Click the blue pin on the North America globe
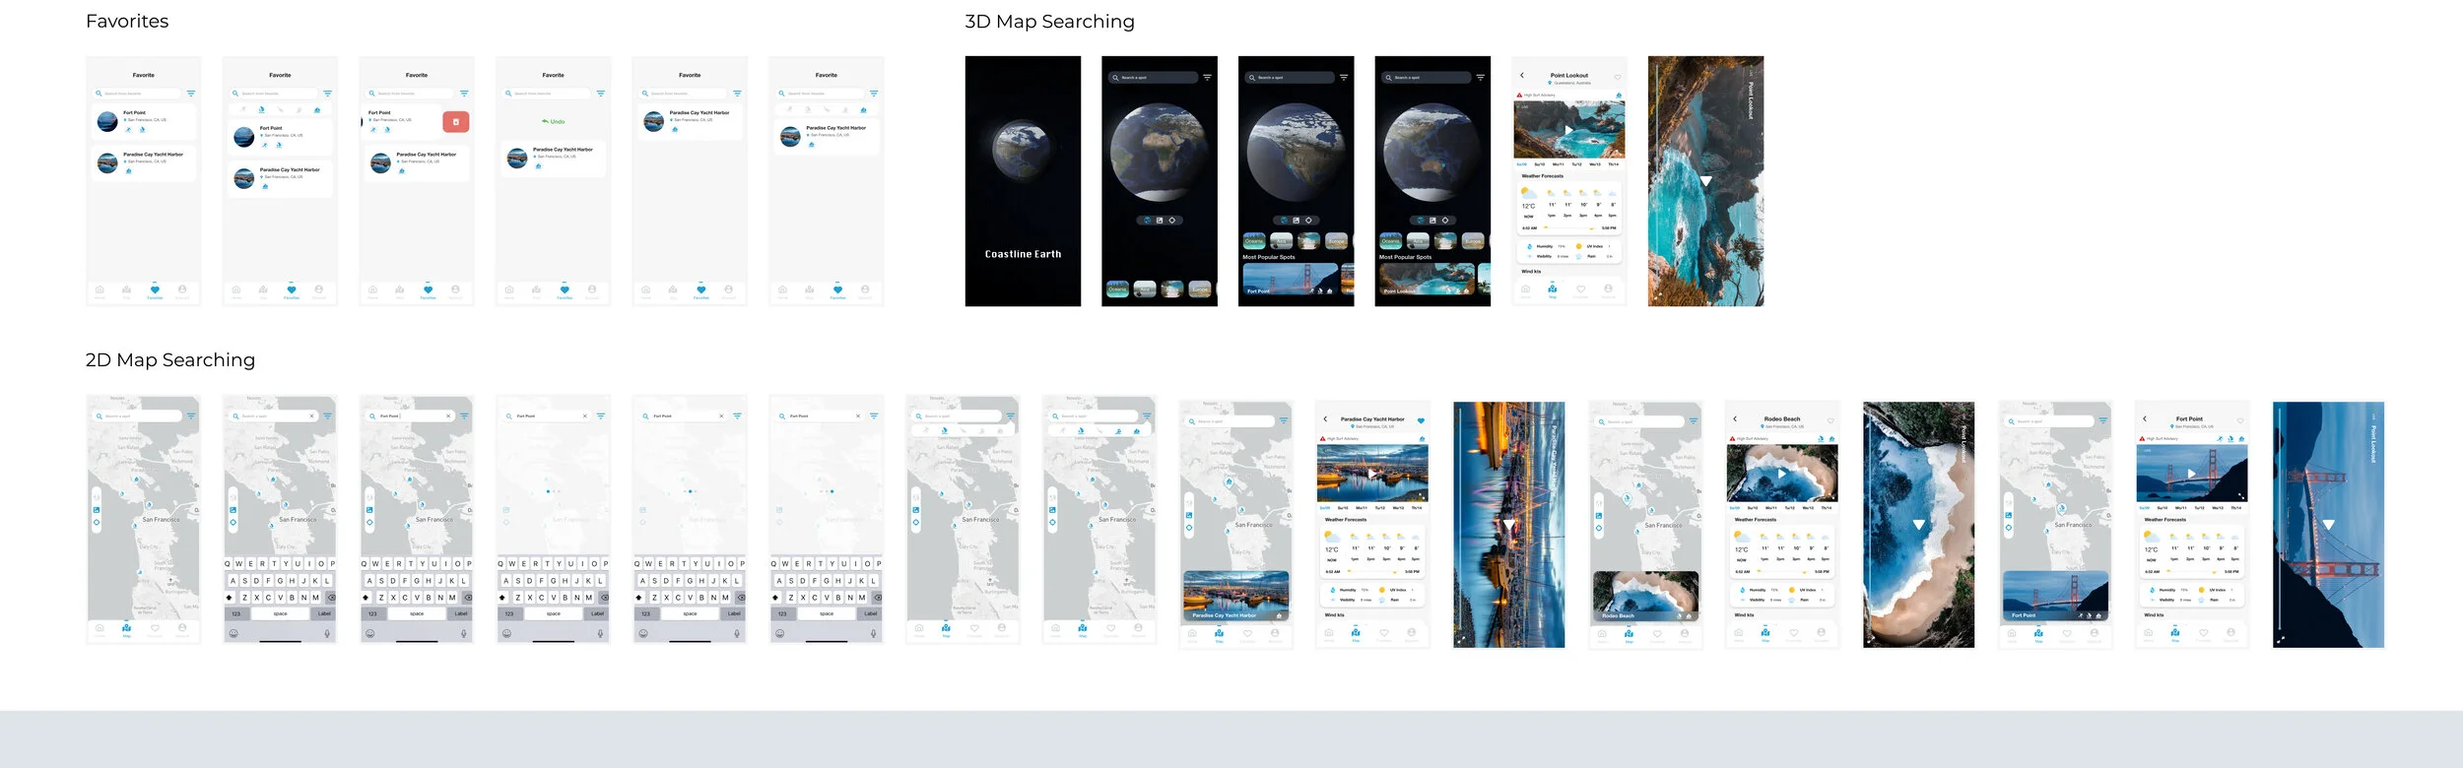This screenshot has width=2463, height=768. (x=1291, y=166)
